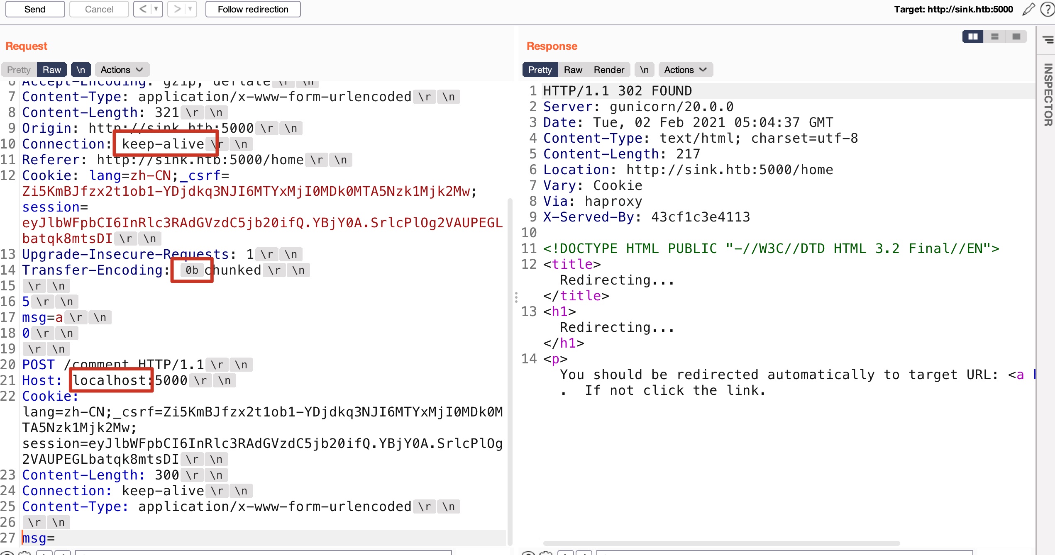Open help via question mark icon
Image resolution: width=1055 pixels, height=555 pixels.
click(x=1047, y=9)
